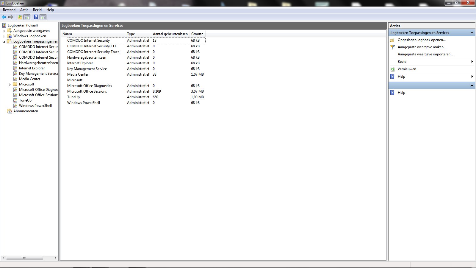Click the Logboeken app icon in the title bar

click(x=3, y=3)
